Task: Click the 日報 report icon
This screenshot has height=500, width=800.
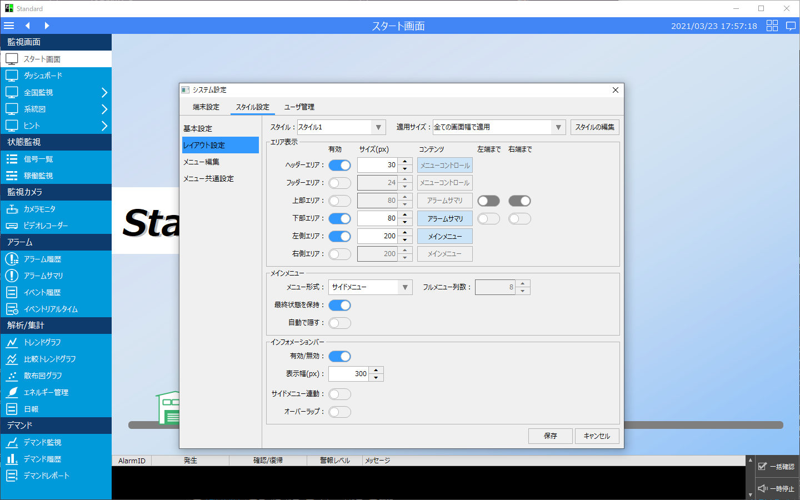Action: point(12,409)
